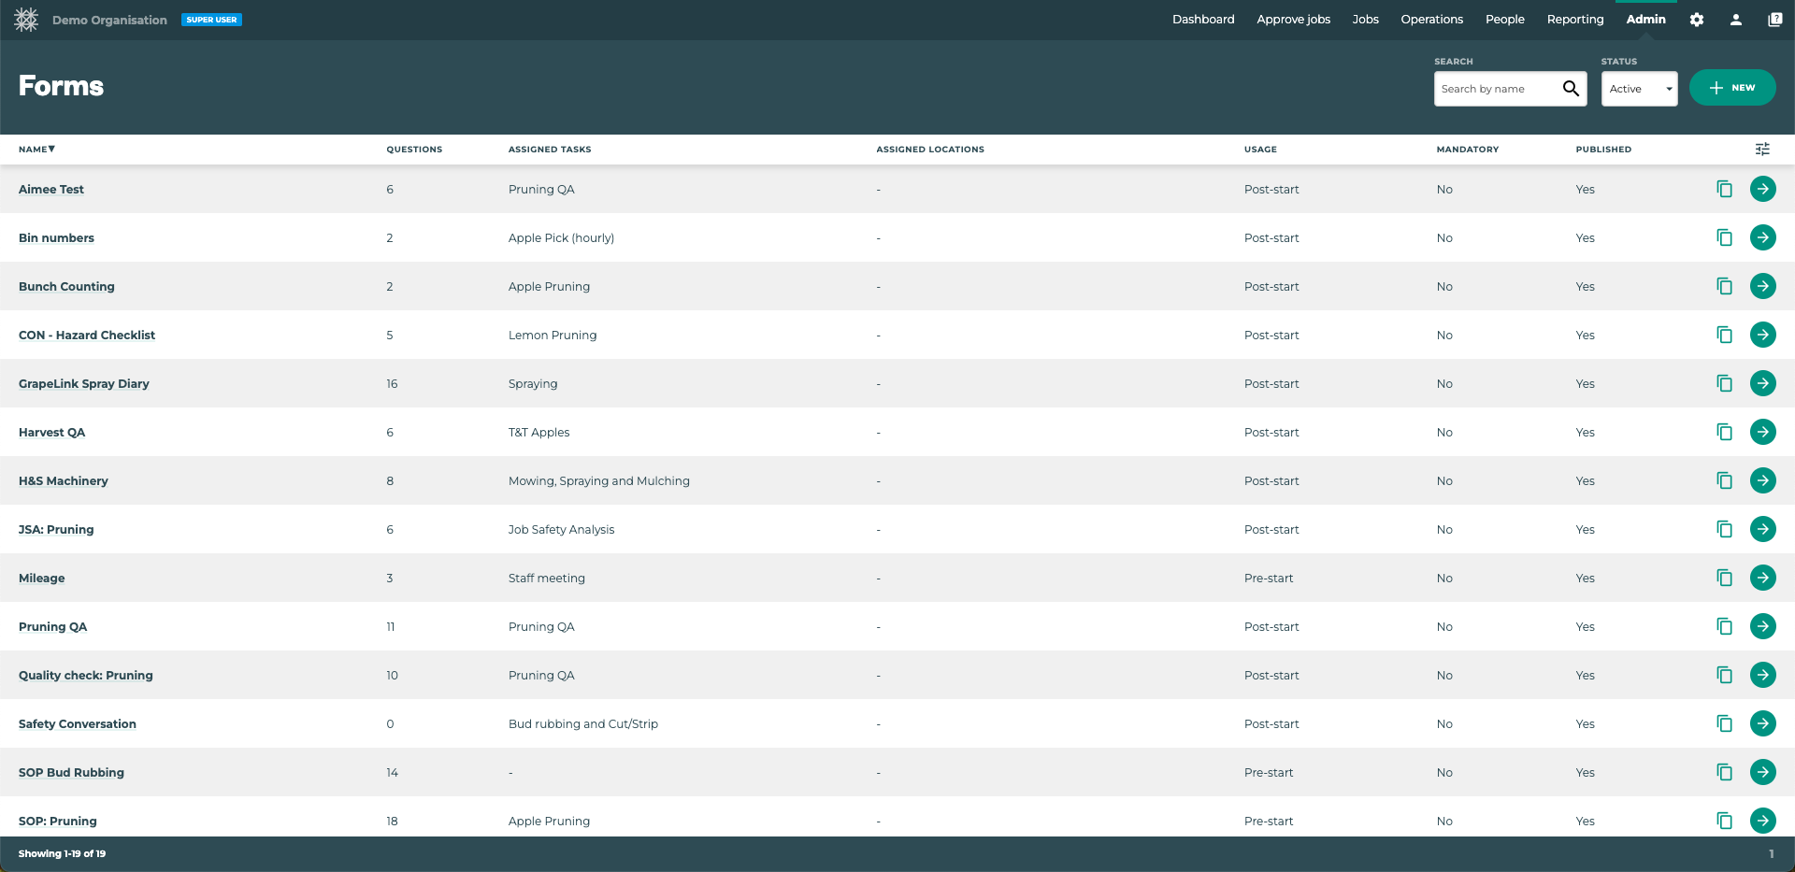Open the H&S Machinery form link

point(64,481)
